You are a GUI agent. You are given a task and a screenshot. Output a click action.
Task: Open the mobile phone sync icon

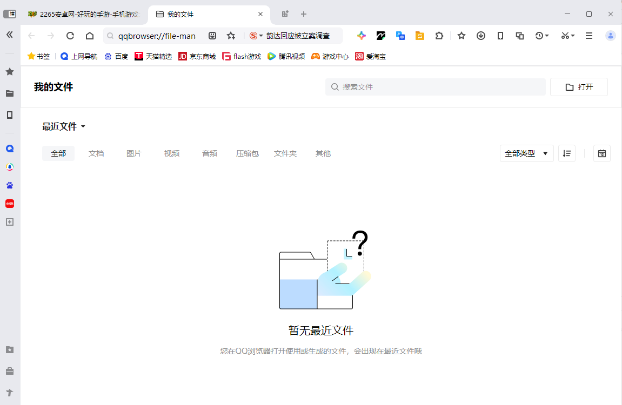[x=500, y=36]
